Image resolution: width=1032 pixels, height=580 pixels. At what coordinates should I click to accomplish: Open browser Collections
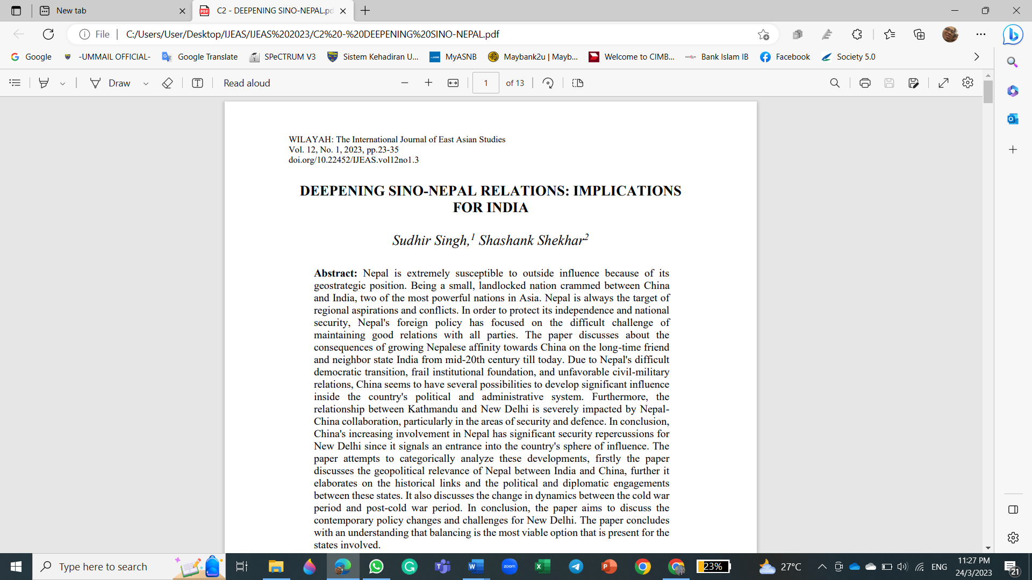coord(919,34)
